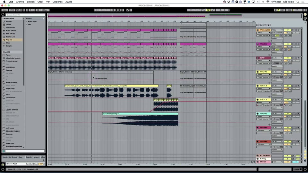Show the info view triangle at bottom left
Viewport: 308px width, 173px height.
[3, 169]
